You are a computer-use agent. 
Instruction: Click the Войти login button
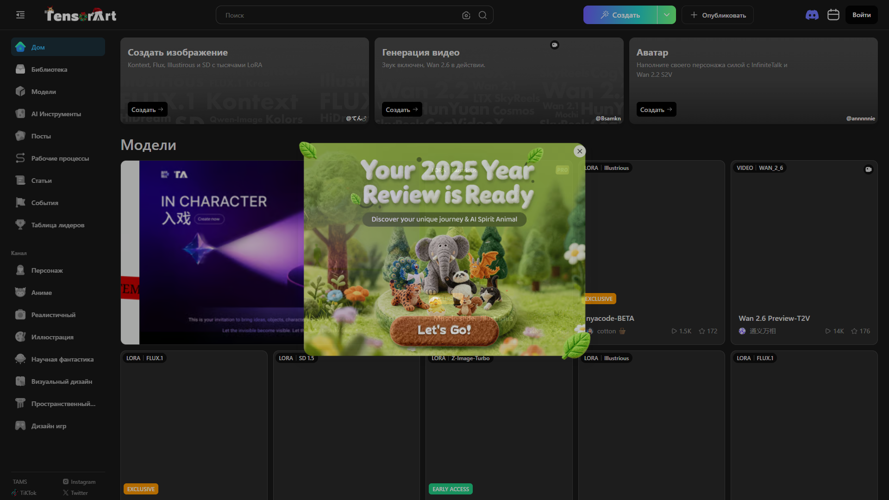tap(861, 15)
